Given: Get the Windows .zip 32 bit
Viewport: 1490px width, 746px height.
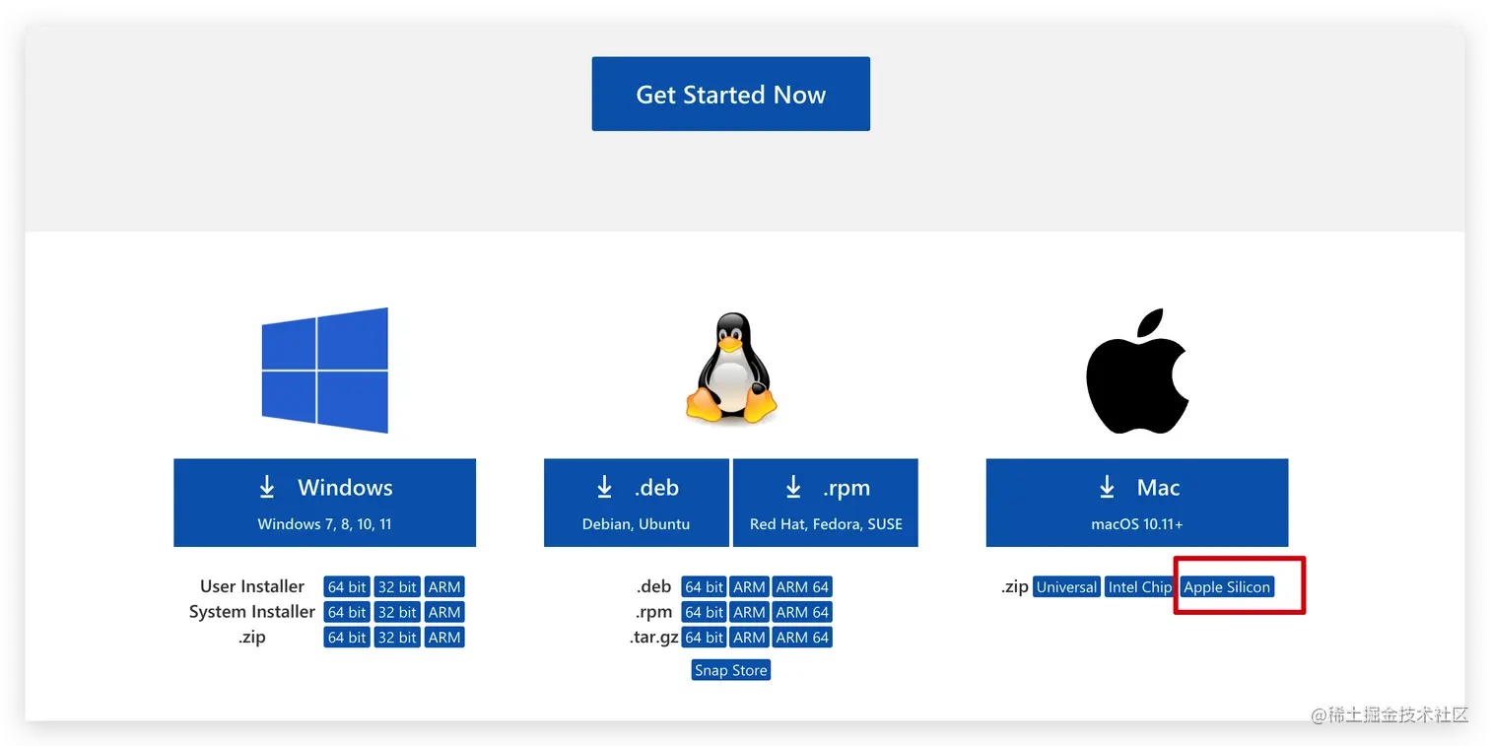Looking at the screenshot, I should click(x=397, y=638).
